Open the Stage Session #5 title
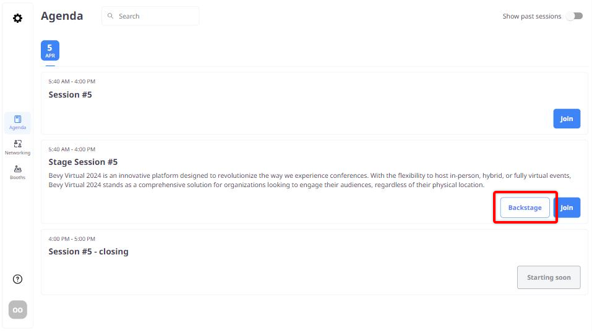The height and width of the screenshot is (331, 592). click(83, 162)
